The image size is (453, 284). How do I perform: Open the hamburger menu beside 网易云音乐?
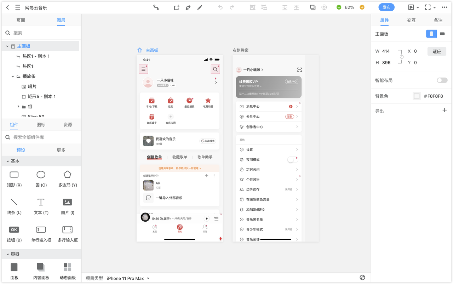pyautogui.click(x=18, y=7)
